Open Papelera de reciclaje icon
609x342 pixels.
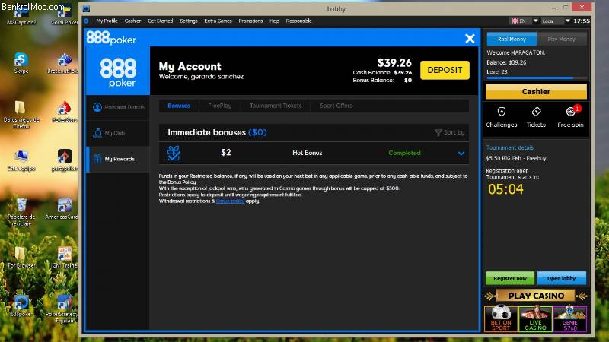(x=21, y=212)
